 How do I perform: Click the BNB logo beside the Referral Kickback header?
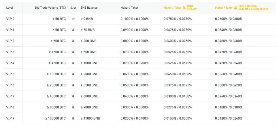click(x=236, y=8)
